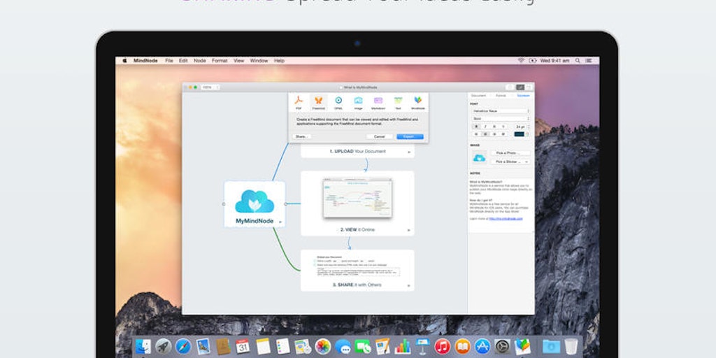
Task: Open Finder from the Dock
Action: click(x=143, y=347)
